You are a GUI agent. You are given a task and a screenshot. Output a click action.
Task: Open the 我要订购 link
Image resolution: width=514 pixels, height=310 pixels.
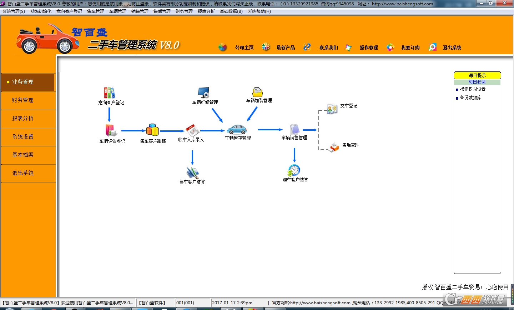pos(410,47)
